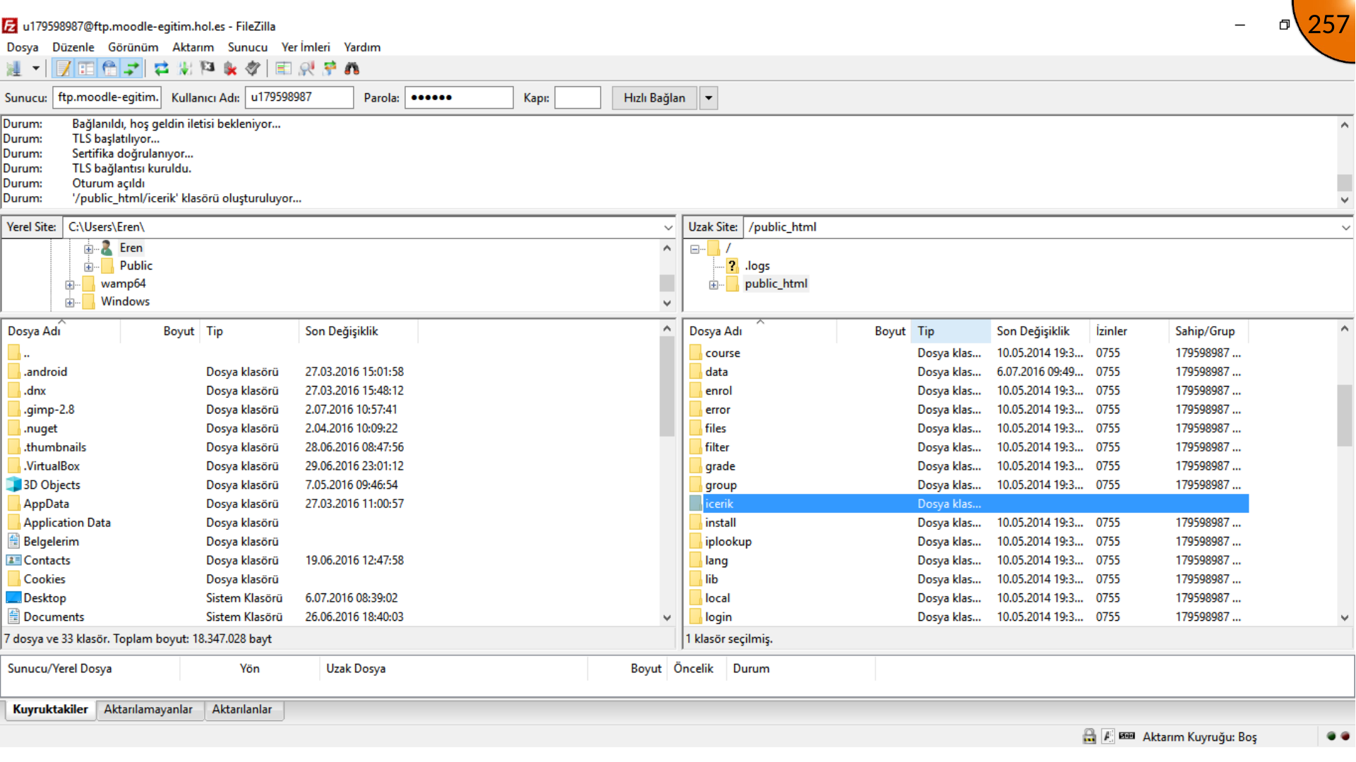Click the remote file list scrollbar
This screenshot has height=762, width=1356.
click(x=1345, y=415)
